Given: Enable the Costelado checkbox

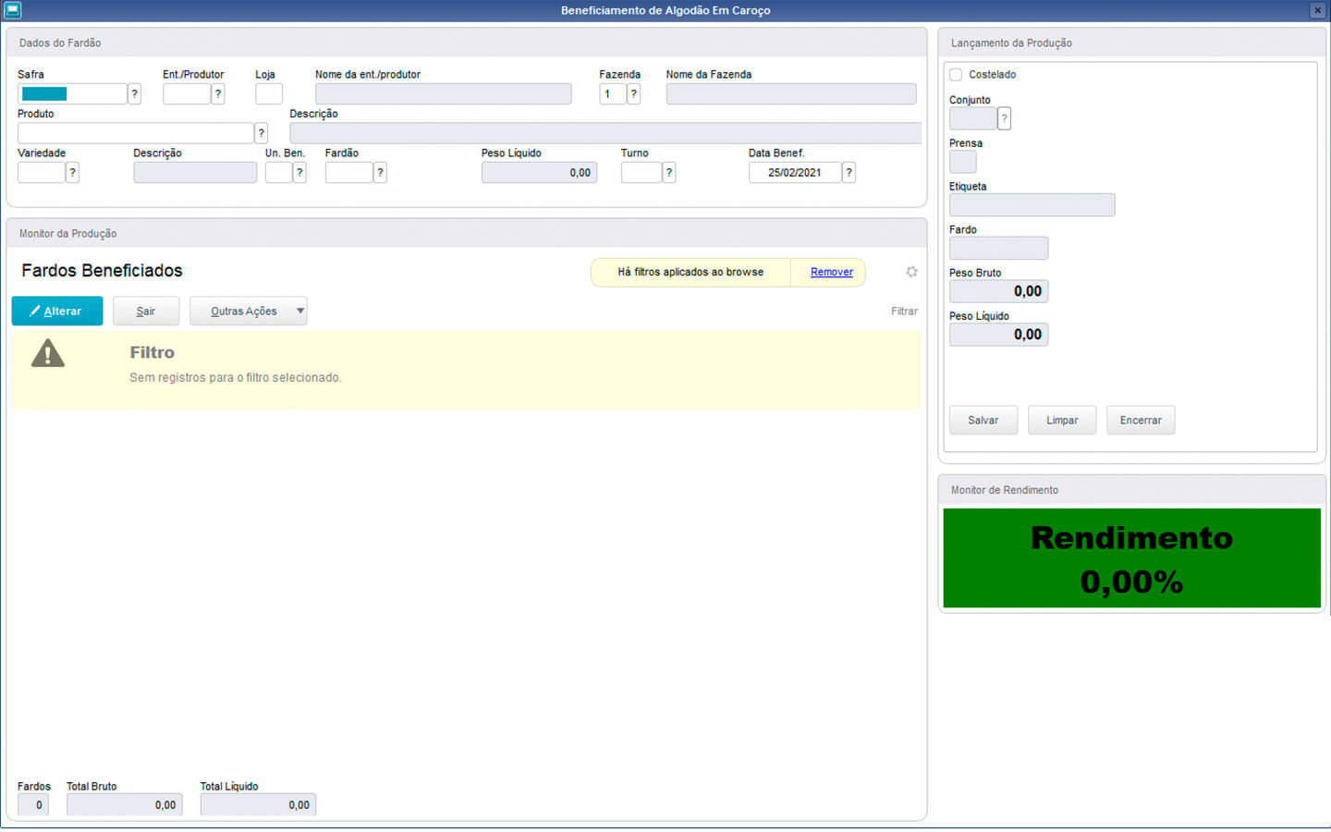Looking at the screenshot, I should click(x=956, y=75).
